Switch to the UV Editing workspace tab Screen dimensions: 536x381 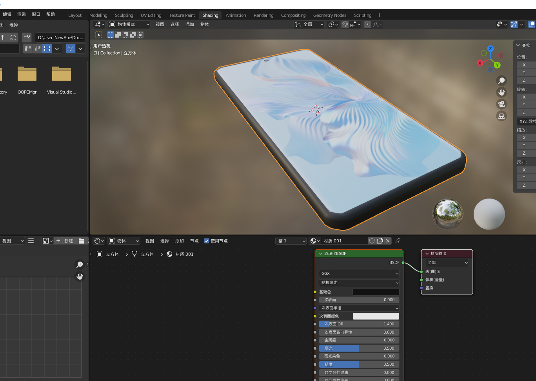pos(151,15)
